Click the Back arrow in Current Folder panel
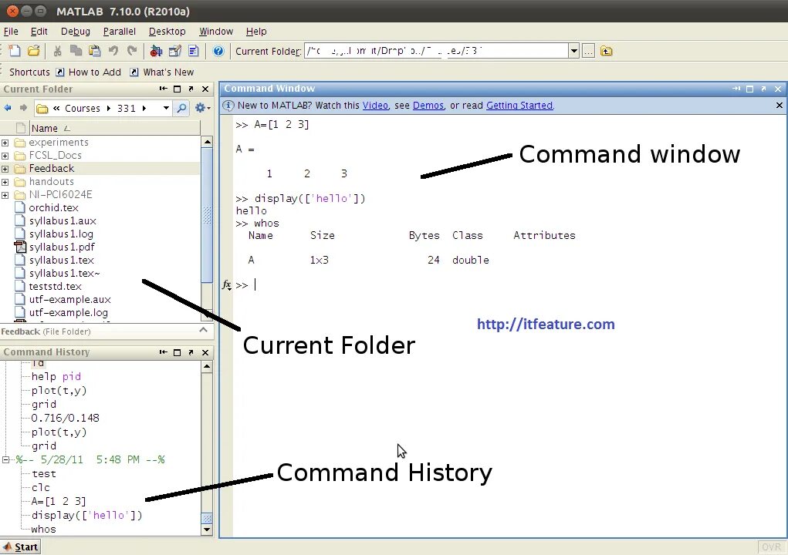 (8, 108)
